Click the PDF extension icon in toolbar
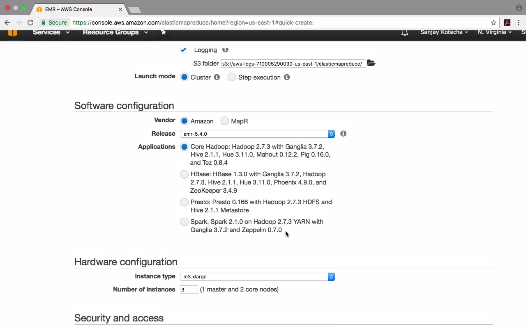Screen dimensions: 526x328 [507, 23]
